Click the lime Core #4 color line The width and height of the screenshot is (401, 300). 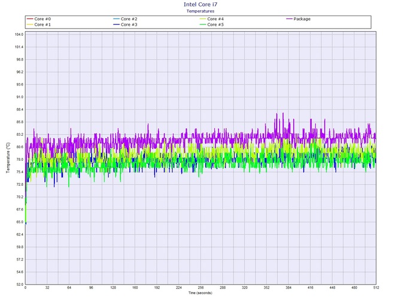point(203,19)
